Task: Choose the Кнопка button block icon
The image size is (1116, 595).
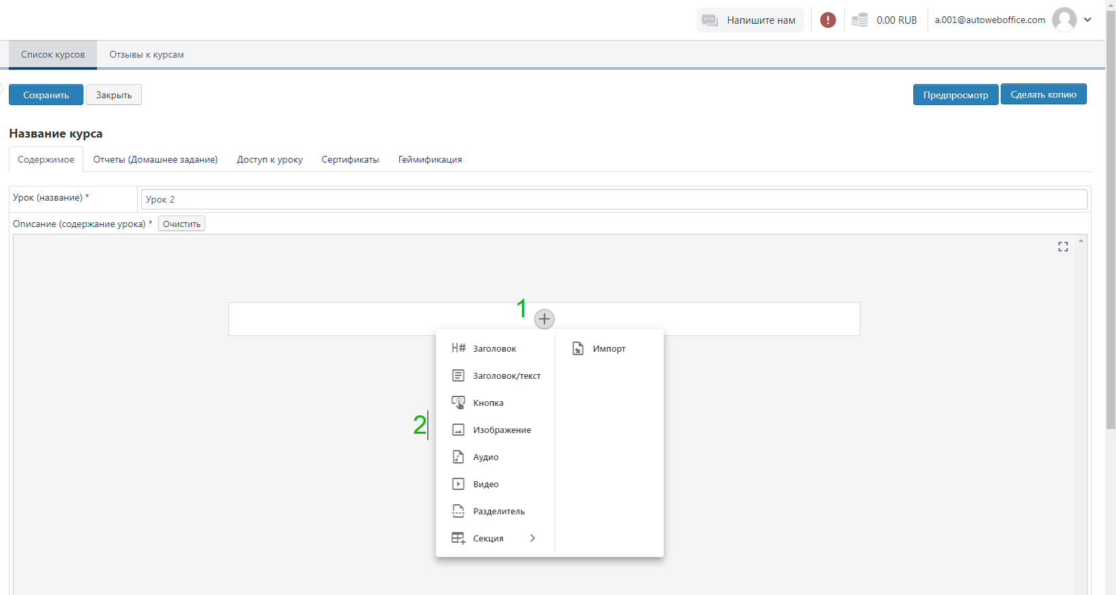Action: click(x=458, y=403)
